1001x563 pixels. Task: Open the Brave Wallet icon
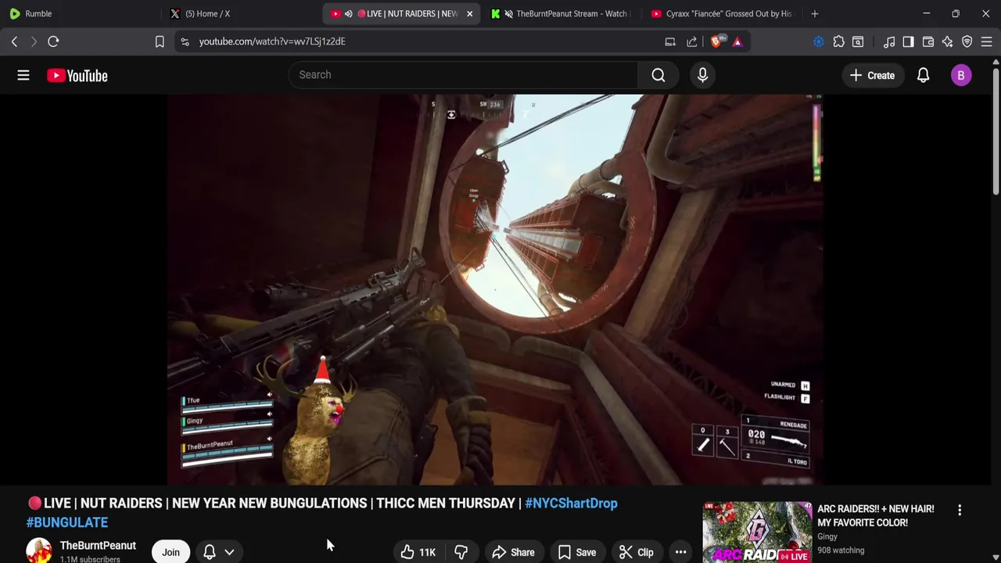tap(928, 41)
